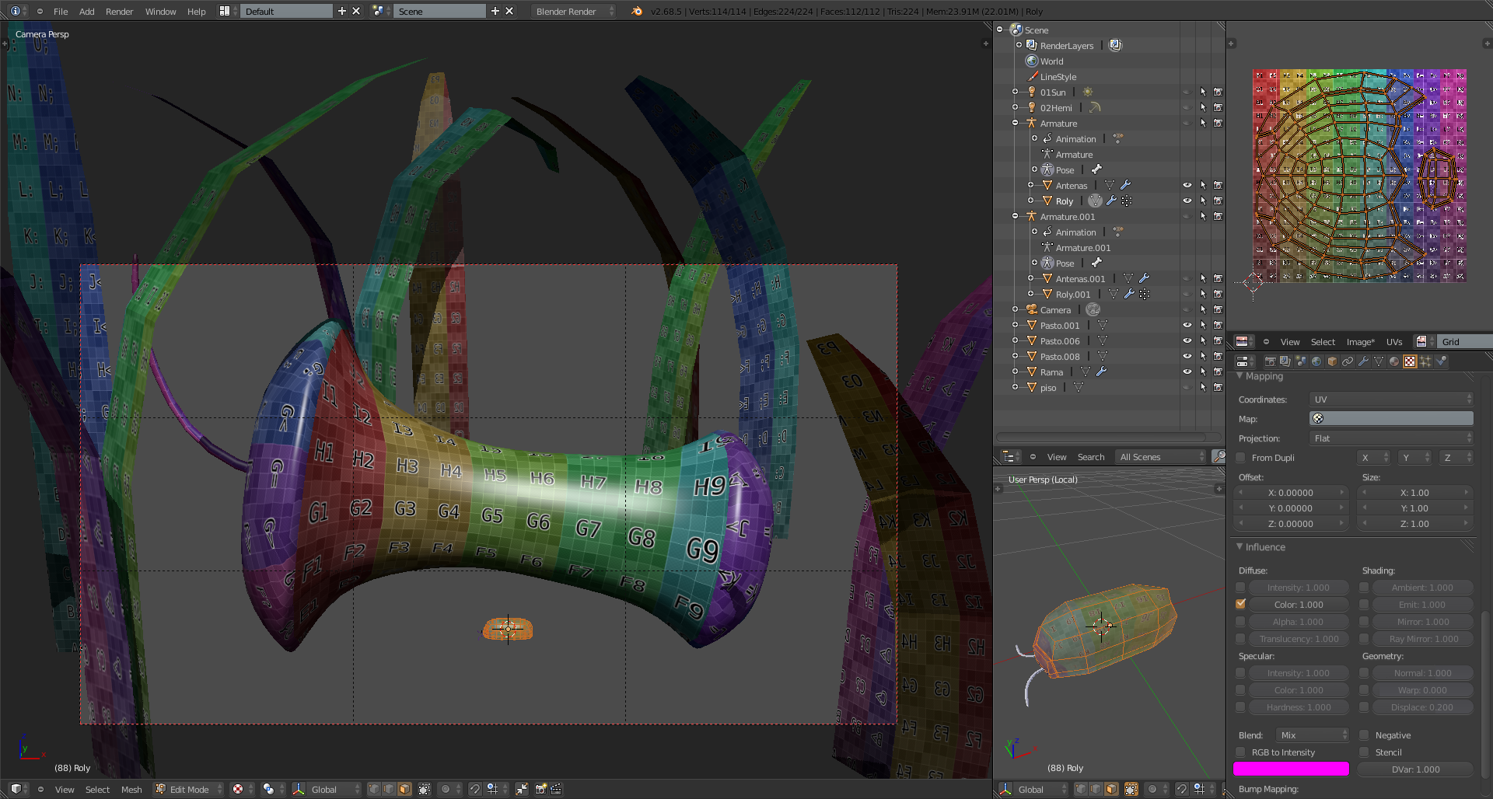
Task: Toggle limit selection to visible in main viewport
Action: coord(424,789)
